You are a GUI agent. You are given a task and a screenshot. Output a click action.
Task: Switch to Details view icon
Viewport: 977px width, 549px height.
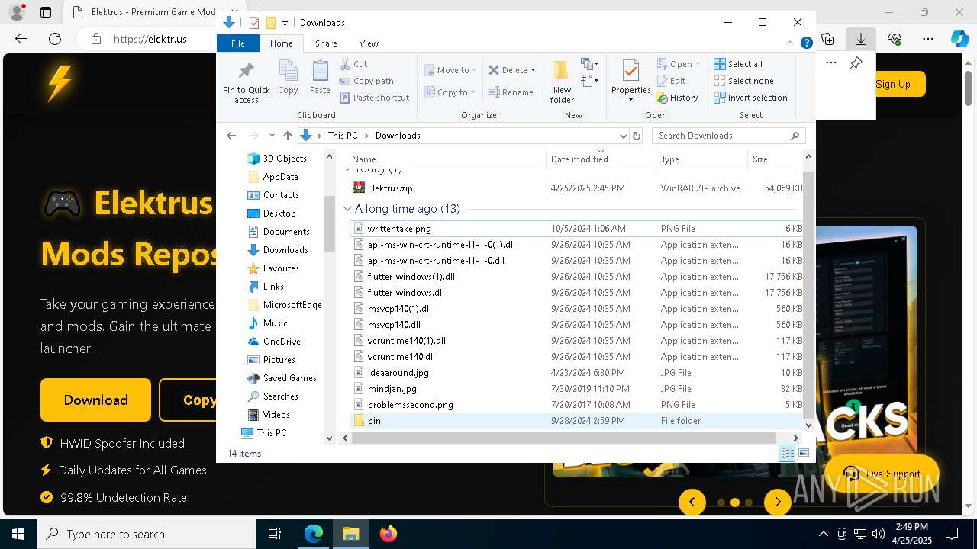(x=787, y=453)
